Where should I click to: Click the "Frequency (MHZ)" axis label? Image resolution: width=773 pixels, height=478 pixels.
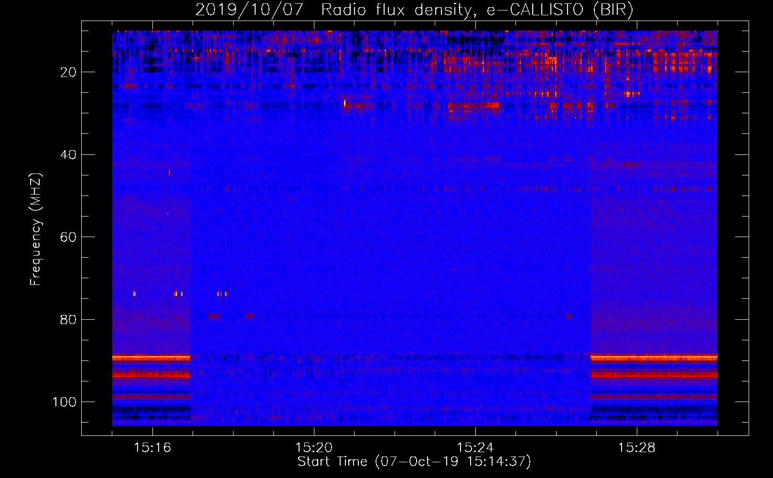36,229
